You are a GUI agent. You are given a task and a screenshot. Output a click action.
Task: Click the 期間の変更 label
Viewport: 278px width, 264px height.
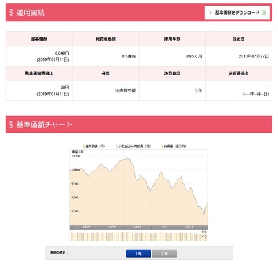click(59, 252)
